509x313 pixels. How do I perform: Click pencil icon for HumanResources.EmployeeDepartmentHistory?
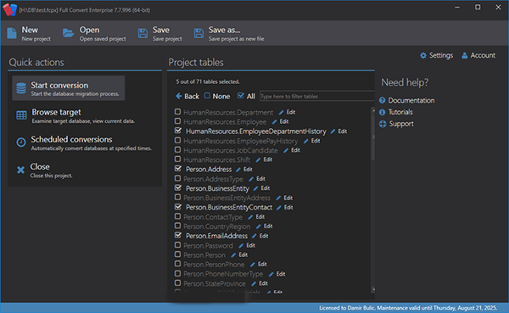[x=333, y=131]
